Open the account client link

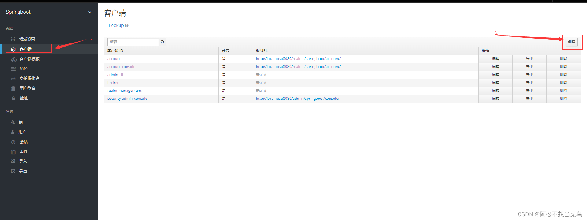(x=114, y=59)
